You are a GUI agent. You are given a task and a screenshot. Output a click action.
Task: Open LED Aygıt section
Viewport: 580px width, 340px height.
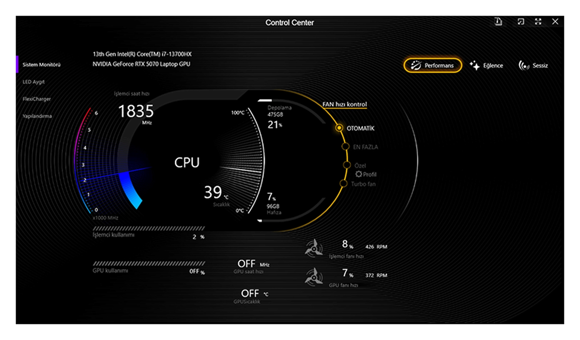(34, 82)
